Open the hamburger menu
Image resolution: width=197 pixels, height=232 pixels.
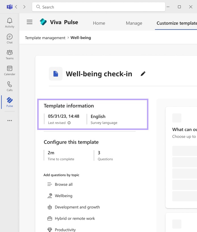tap(30, 22)
